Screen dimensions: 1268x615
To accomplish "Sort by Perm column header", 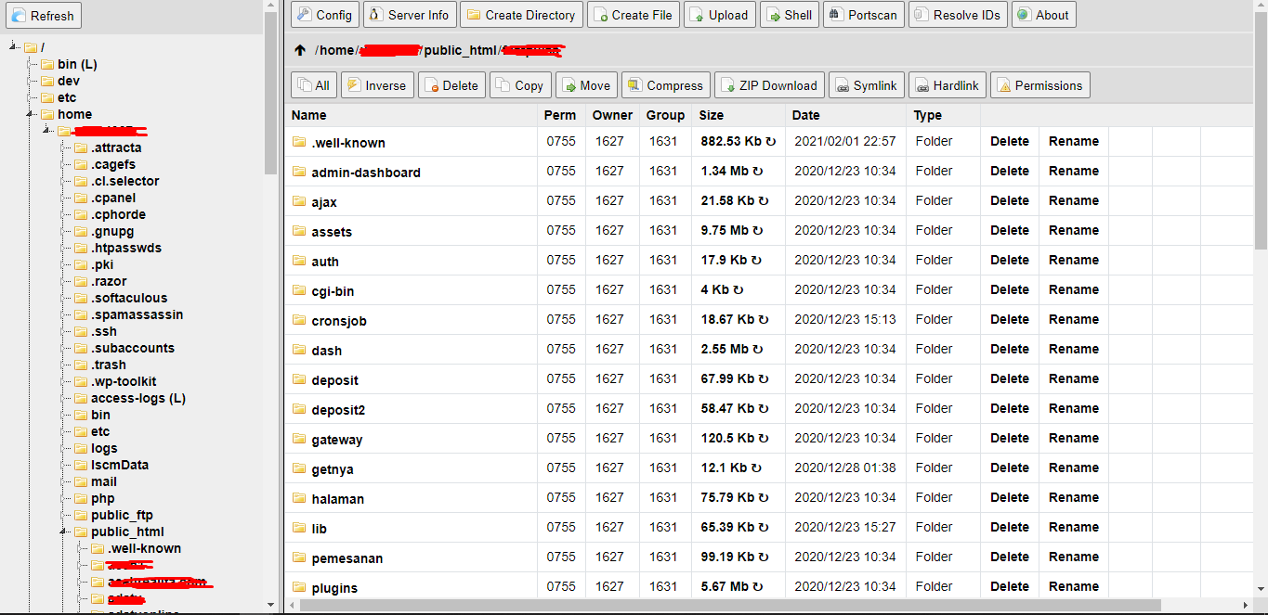I will coord(559,115).
